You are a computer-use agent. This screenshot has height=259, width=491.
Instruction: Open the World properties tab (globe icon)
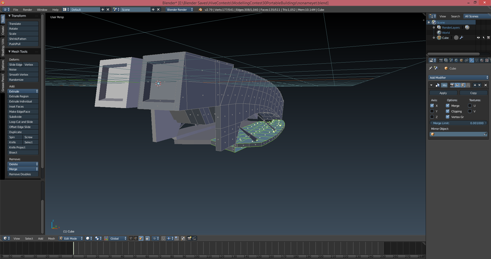456,60
